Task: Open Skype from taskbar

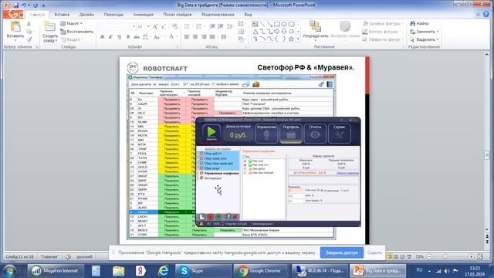Action: [203, 271]
